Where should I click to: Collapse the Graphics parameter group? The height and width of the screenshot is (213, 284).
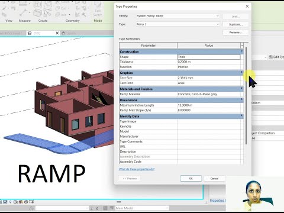click(x=241, y=72)
